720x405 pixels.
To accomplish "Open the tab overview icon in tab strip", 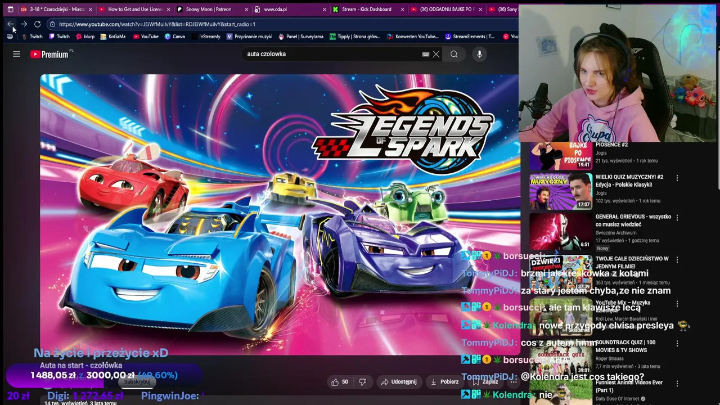I will tap(10, 10).
